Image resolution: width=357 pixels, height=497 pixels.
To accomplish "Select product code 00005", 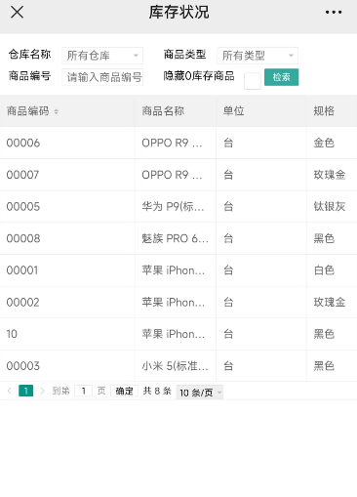I will pyautogui.click(x=23, y=207).
